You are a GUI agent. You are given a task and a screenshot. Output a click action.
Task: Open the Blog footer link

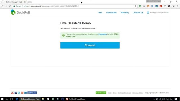[x=115, y=93]
